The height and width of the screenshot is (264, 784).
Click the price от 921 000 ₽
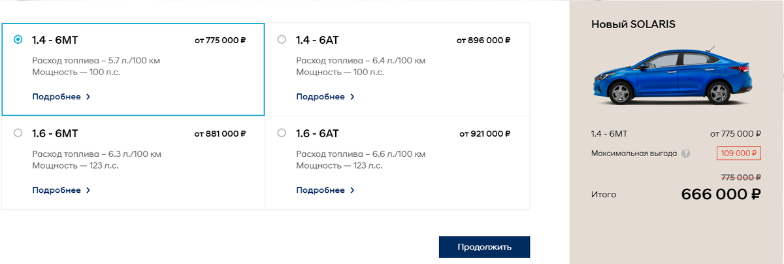pyautogui.click(x=484, y=134)
